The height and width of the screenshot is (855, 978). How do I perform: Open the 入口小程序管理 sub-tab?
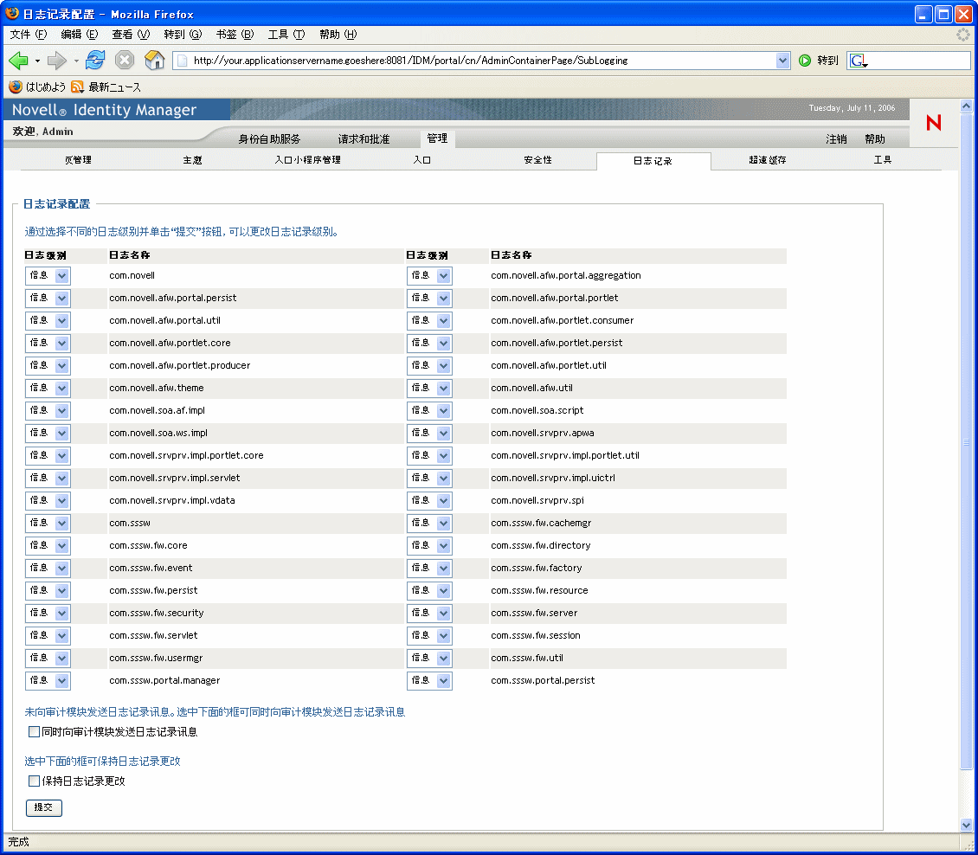(x=307, y=160)
